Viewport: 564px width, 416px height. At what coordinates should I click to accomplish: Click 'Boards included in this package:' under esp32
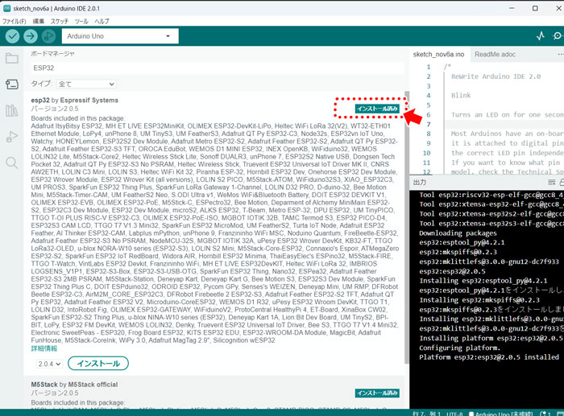[77, 118]
